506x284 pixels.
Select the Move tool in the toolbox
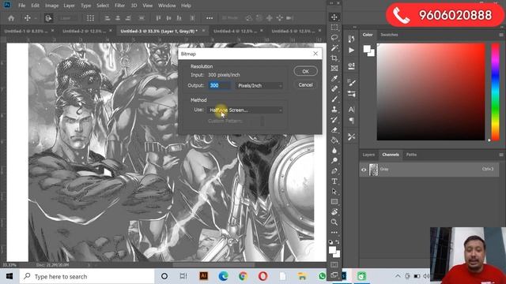coord(334,17)
